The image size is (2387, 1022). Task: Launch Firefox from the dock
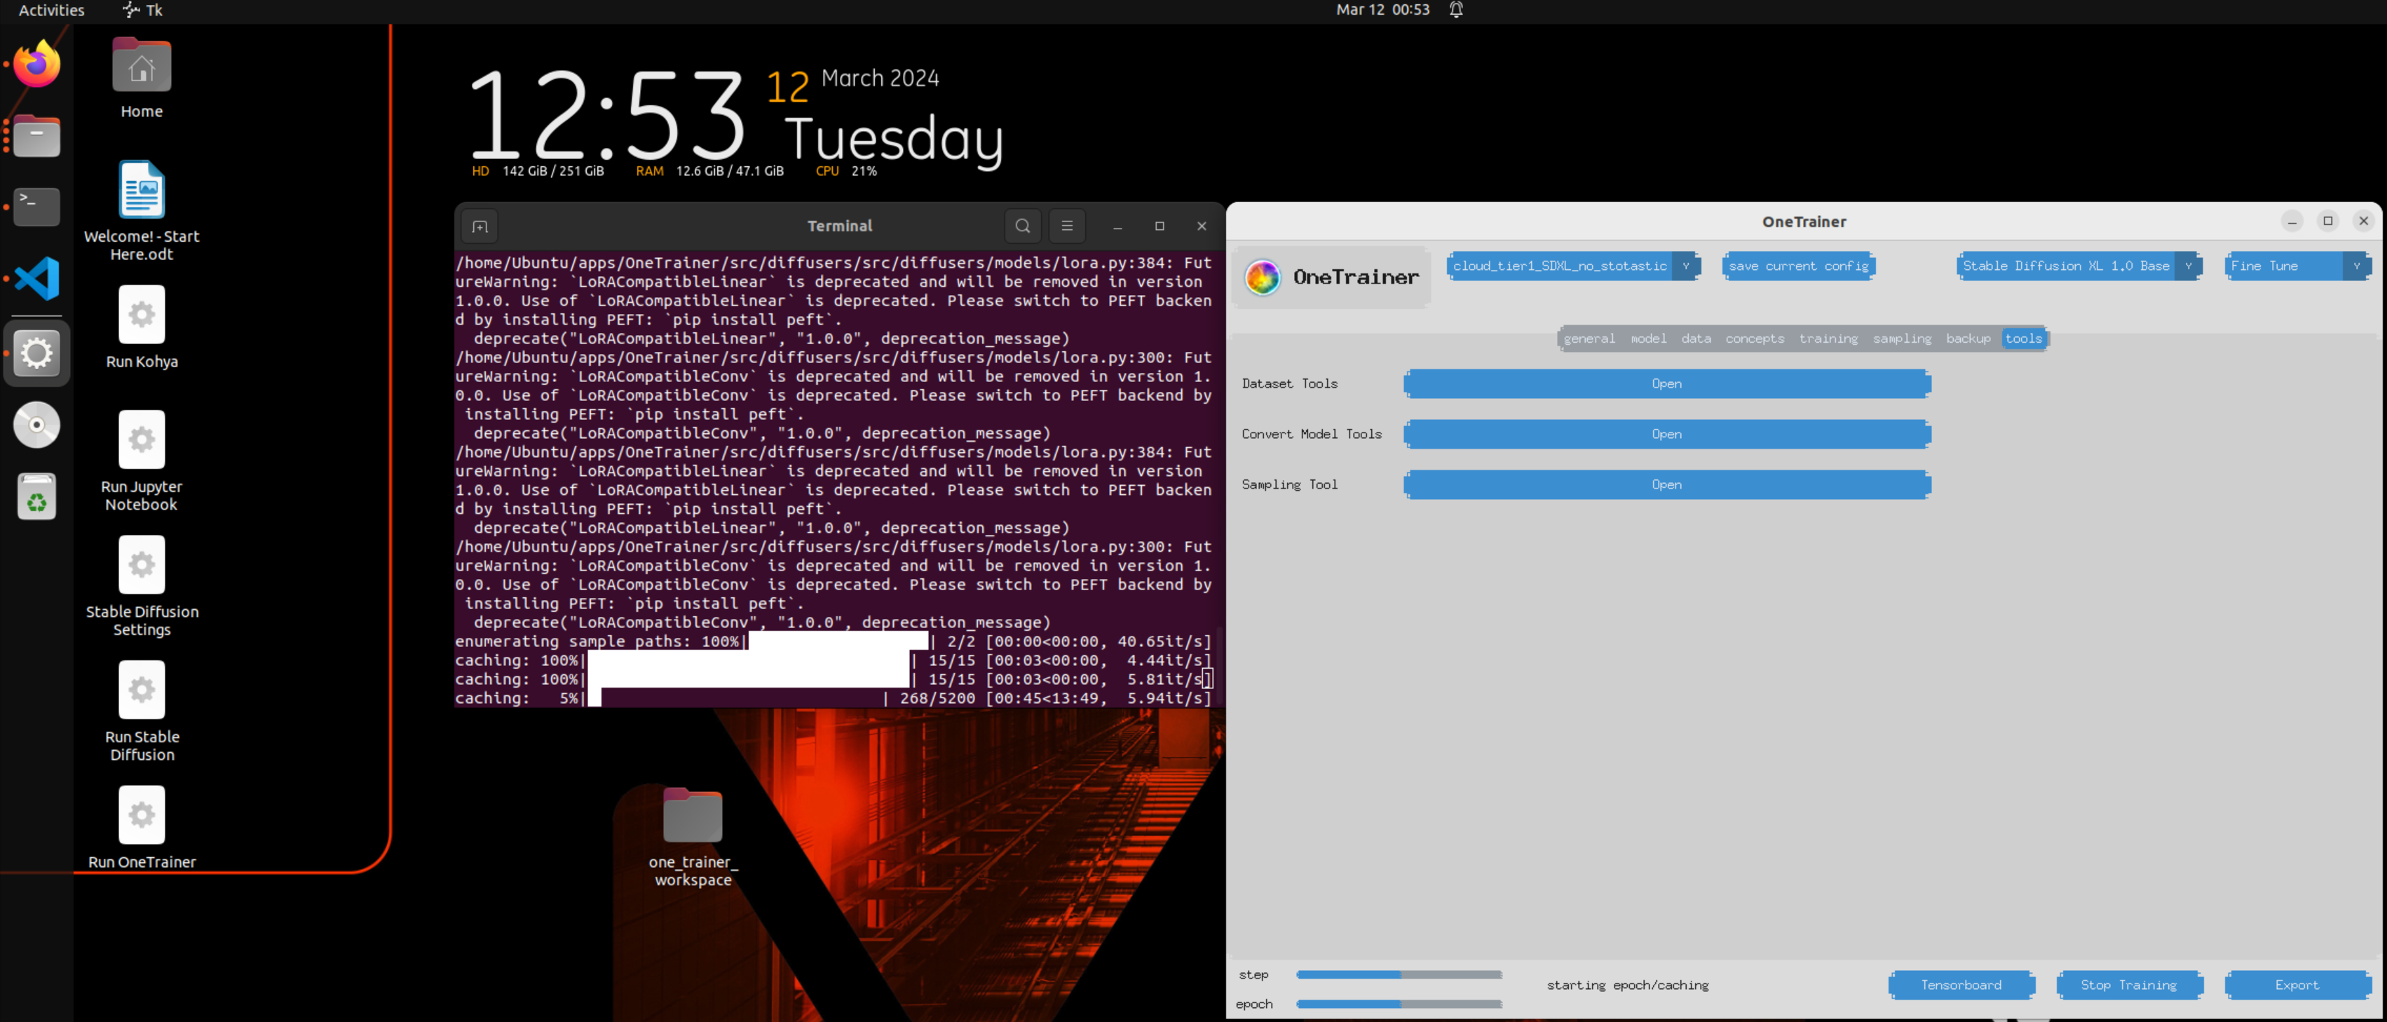pyautogui.click(x=36, y=63)
